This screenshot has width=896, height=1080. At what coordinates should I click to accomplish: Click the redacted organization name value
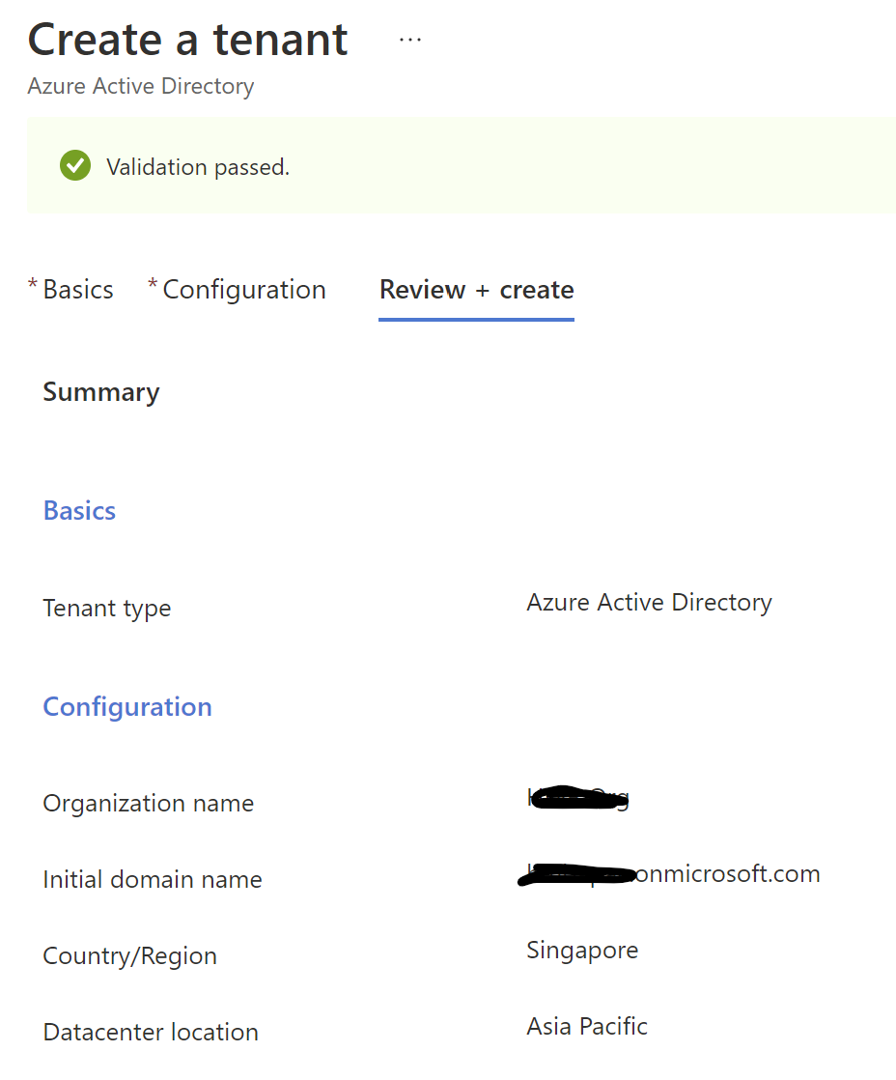coord(577,798)
